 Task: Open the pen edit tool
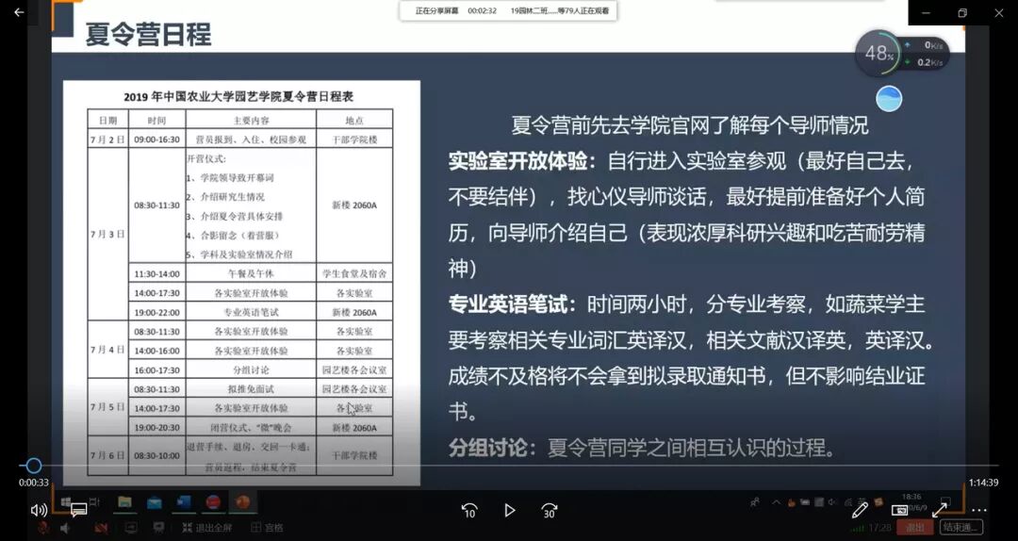click(x=860, y=511)
